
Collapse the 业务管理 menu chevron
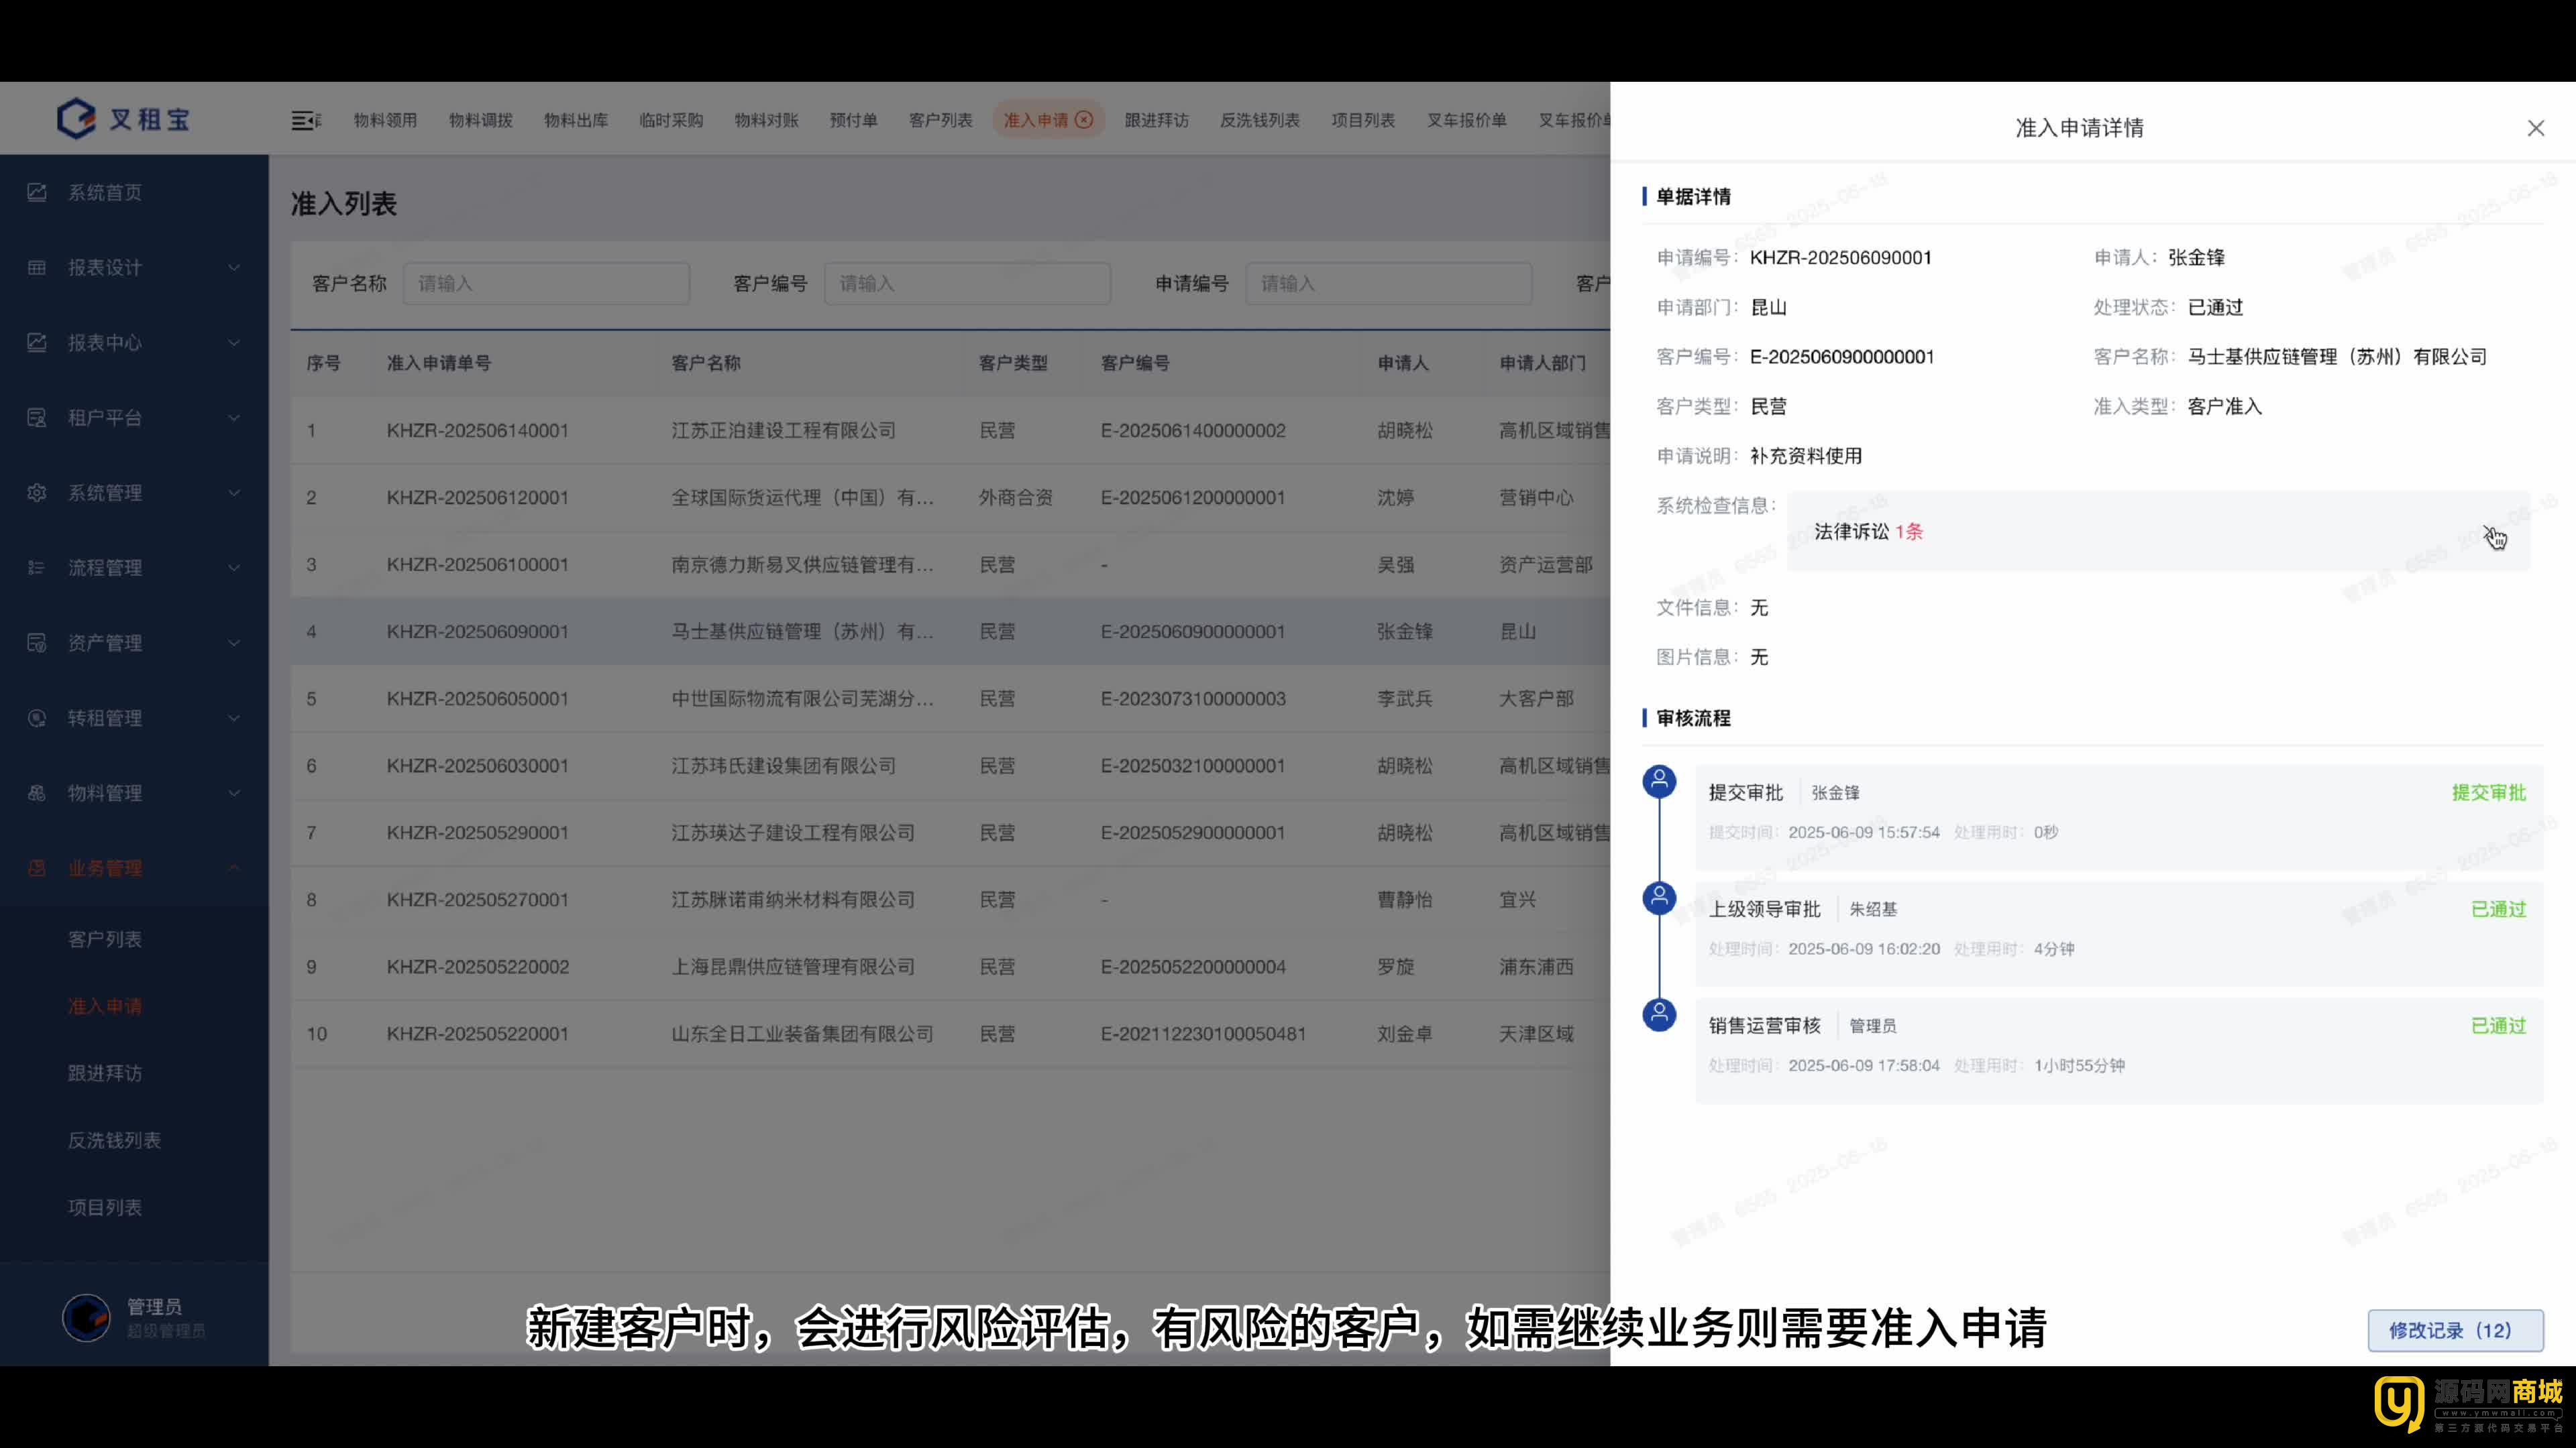pos(234,867)
